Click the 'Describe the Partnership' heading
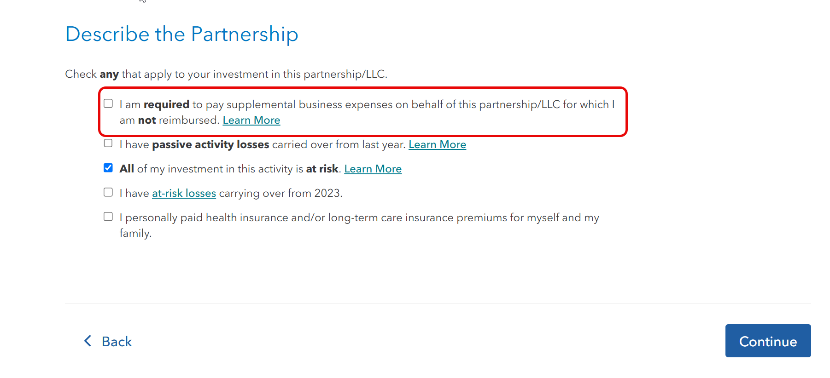This screenshot has width=830, height=378. (x=181, y=34)
